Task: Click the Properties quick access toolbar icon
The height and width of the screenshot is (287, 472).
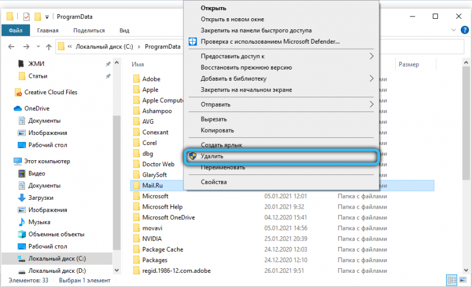Action: point(27,17)
